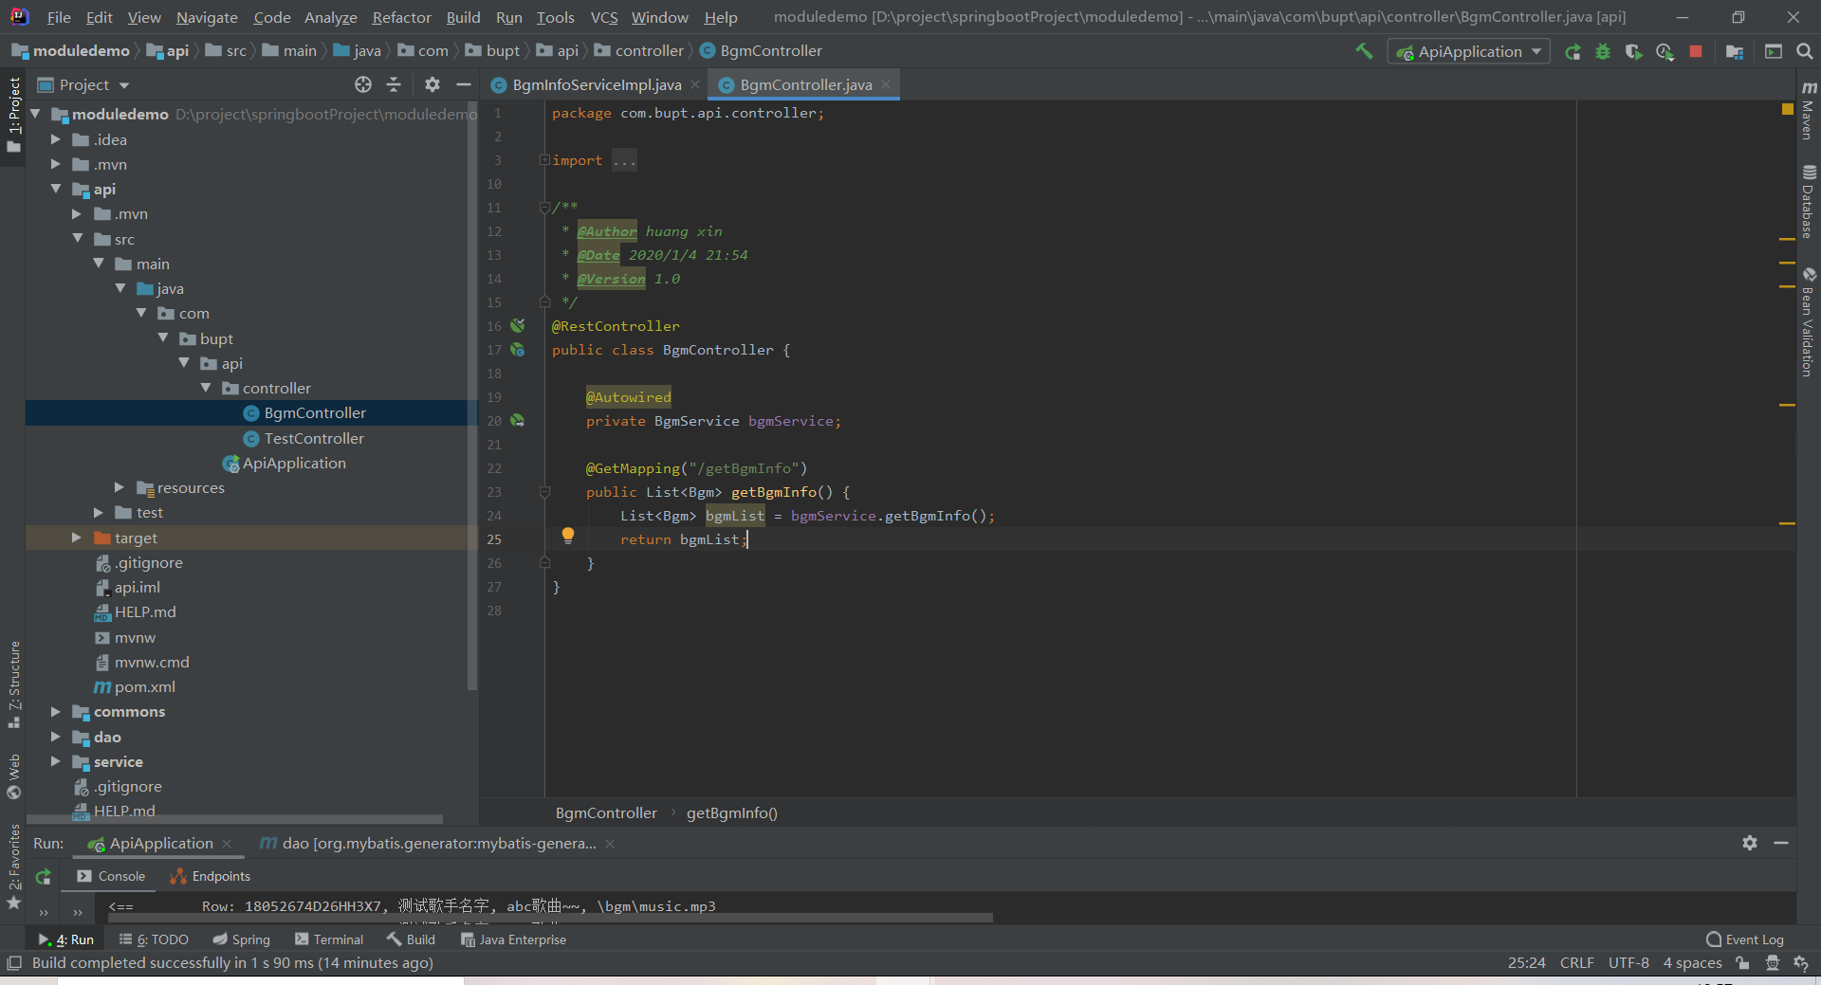Screen dimensions: 1821x985
Task: Click the Project tree horizontal scrollbar
Action: pos(235,819)
